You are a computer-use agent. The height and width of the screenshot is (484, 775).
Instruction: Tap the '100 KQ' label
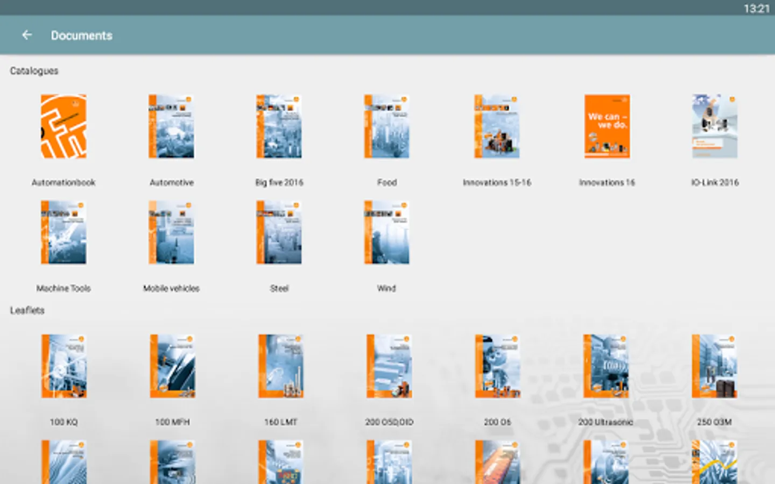click(64, 422)
